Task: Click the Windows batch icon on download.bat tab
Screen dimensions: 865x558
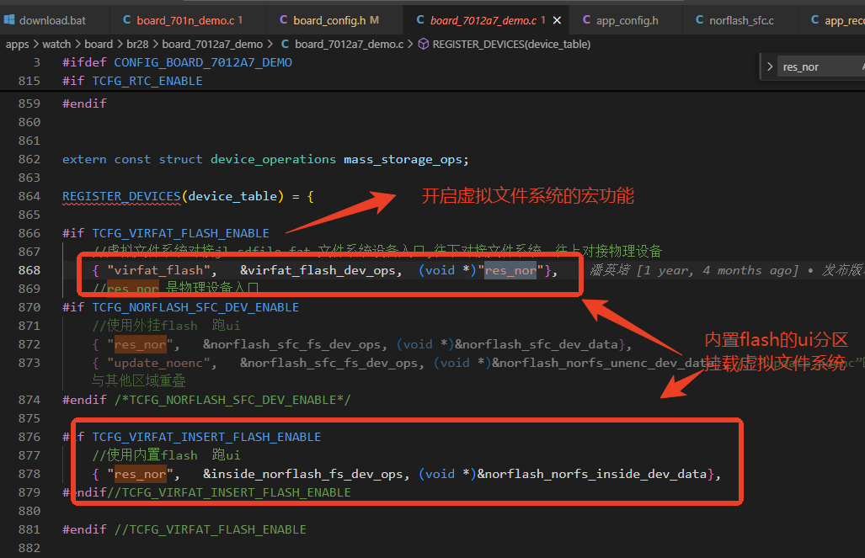Action: [9, 20]
